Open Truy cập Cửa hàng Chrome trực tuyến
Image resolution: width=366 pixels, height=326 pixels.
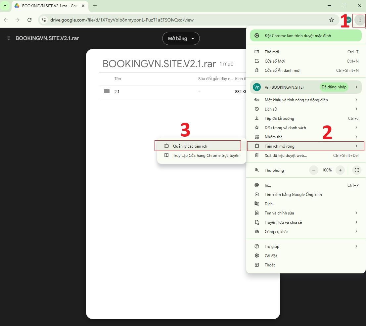(x=202, y=156)
